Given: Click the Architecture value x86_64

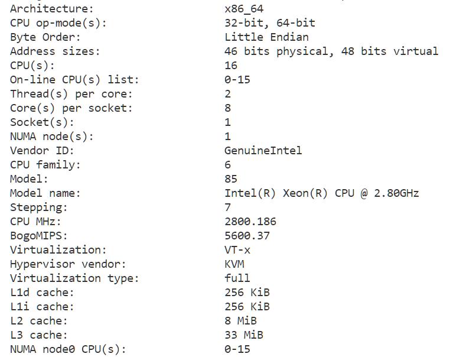Looking at the screenshot, I should (244, 9).
